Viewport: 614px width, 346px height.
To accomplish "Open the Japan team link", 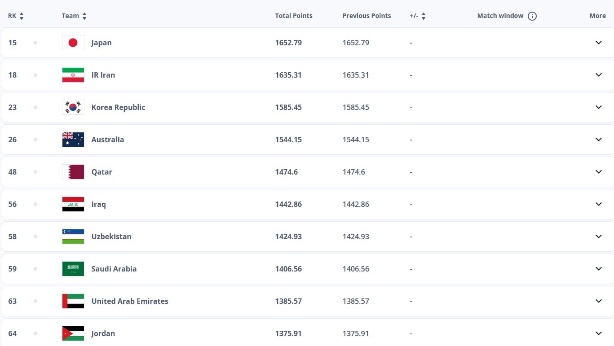I will tap(102, 43).
